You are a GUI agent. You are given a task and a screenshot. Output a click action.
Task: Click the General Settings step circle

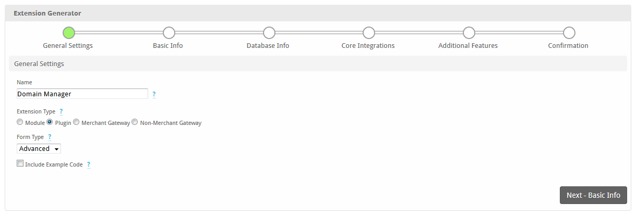tap(68, 33)
